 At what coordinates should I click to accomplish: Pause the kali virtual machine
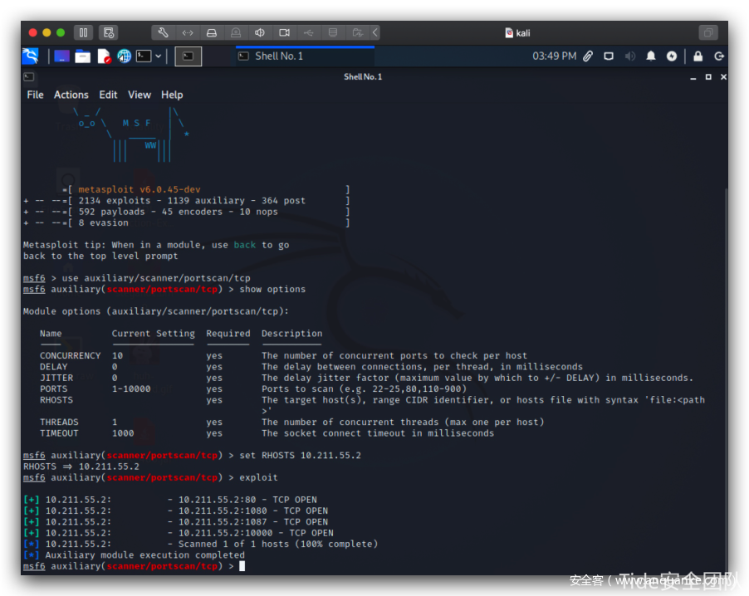[x=83, y=32]
